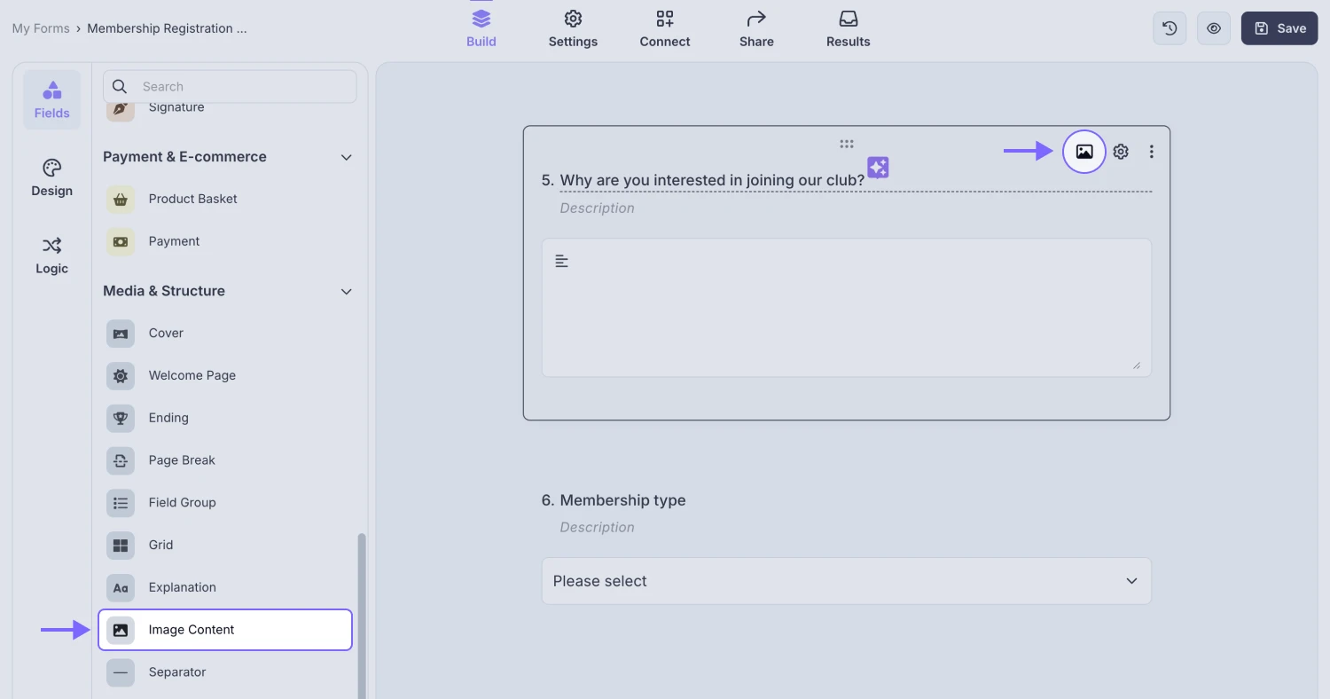Switch to the Logic panel
Screen dimensions: 1330x699
point(51,255)
